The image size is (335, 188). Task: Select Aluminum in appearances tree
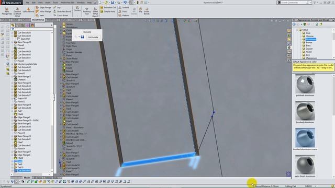[x=310, y=39]
